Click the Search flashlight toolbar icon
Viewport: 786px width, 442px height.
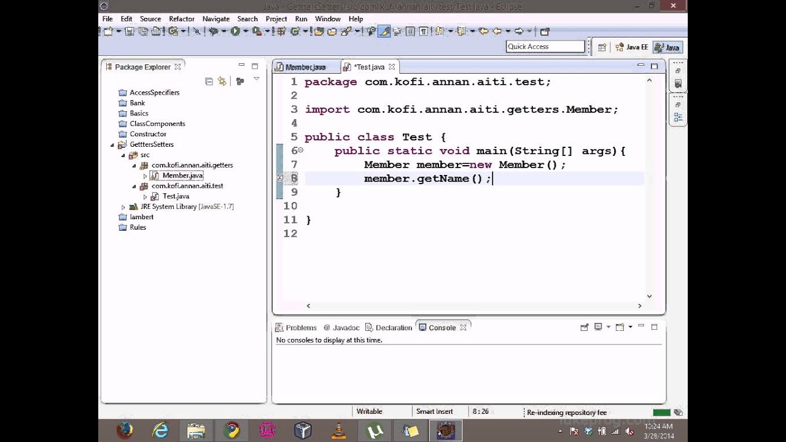(346, 31)
